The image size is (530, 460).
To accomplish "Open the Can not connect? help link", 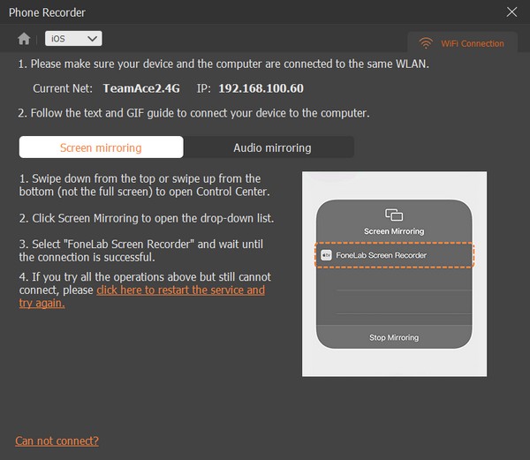I will tap(57, 441).
